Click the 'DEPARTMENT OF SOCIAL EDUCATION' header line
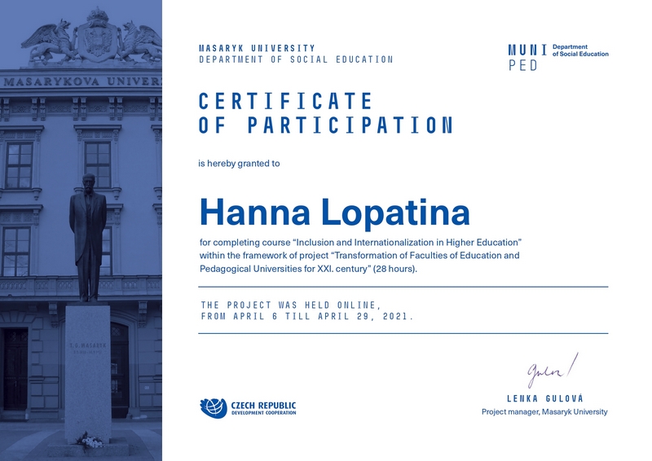The height and width of the screenshot is (461, 652). click(296, 59)
